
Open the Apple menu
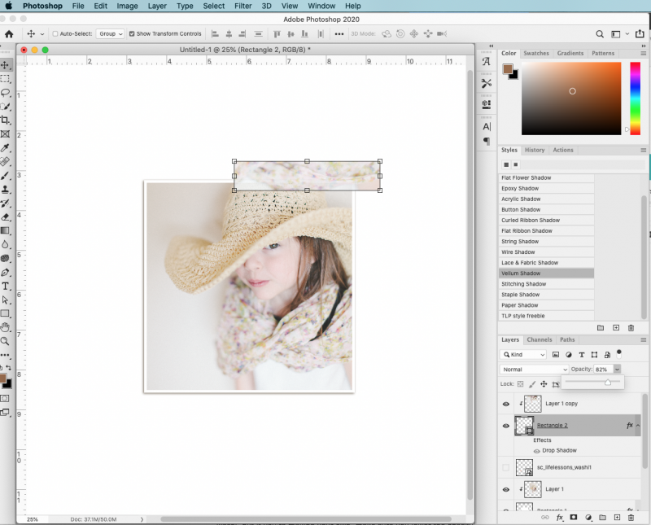pos(8,6)
